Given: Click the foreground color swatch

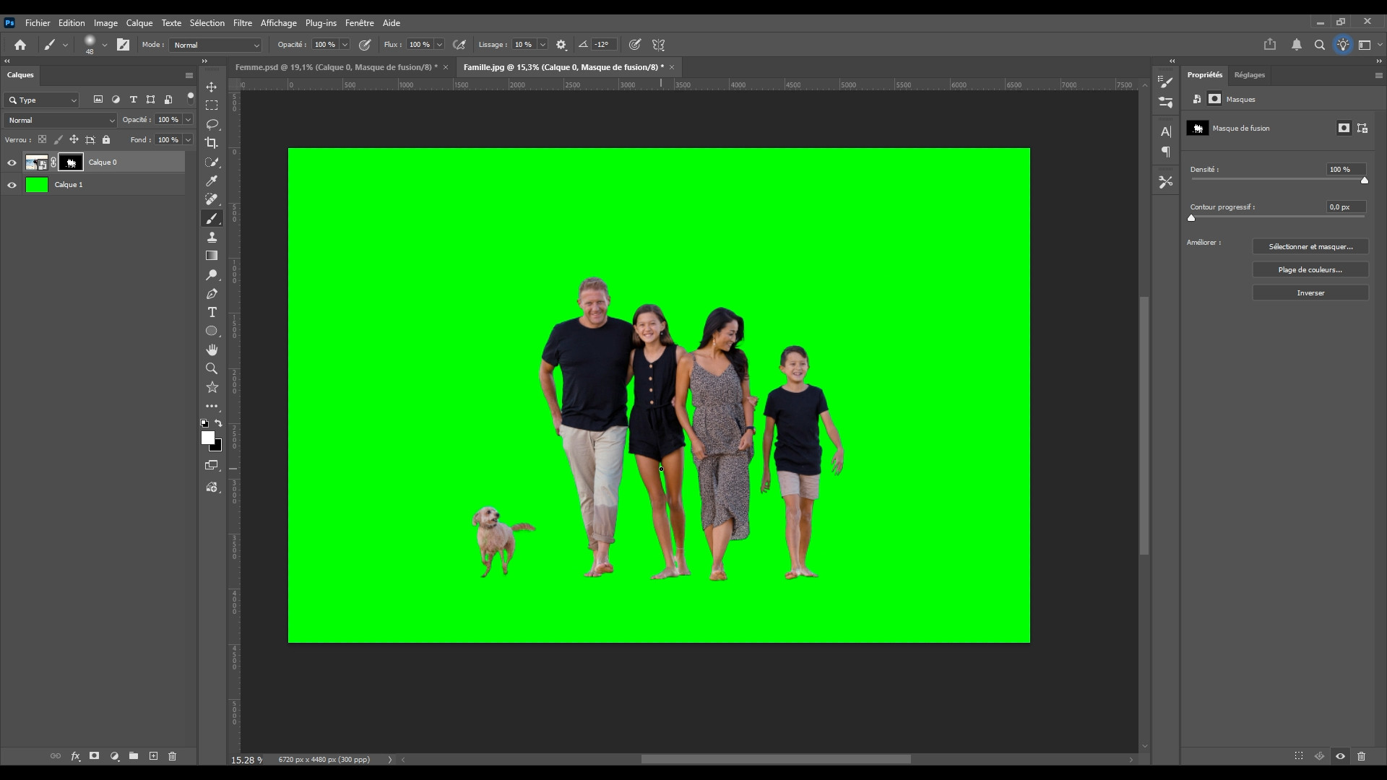Looking at the screenshot, I should click(207, 438).
